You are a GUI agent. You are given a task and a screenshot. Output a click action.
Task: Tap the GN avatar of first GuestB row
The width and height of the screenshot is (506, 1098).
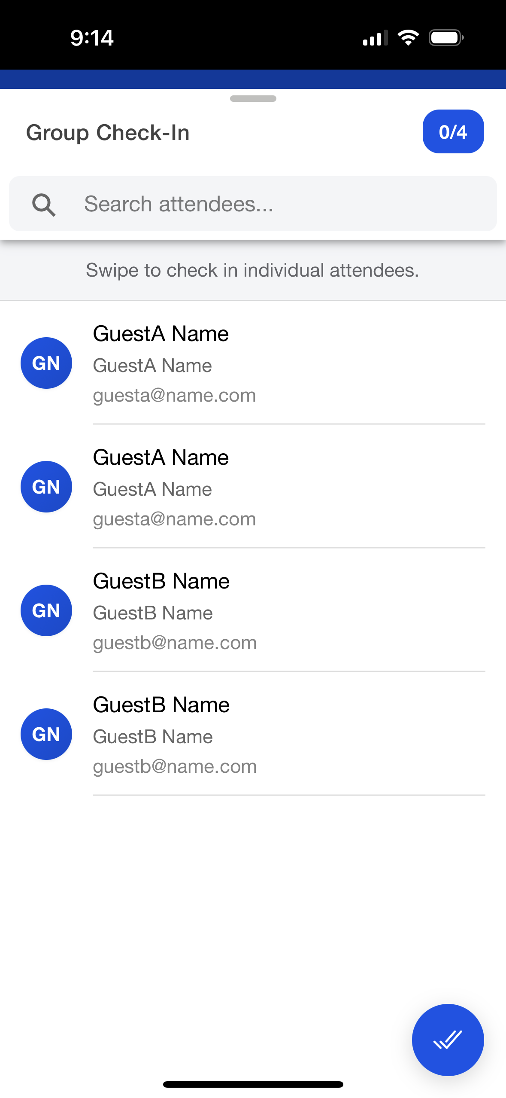coord(46,610)
